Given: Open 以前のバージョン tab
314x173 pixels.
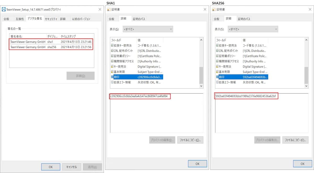Looking at the screenshot, I should [x=81, y=19].
